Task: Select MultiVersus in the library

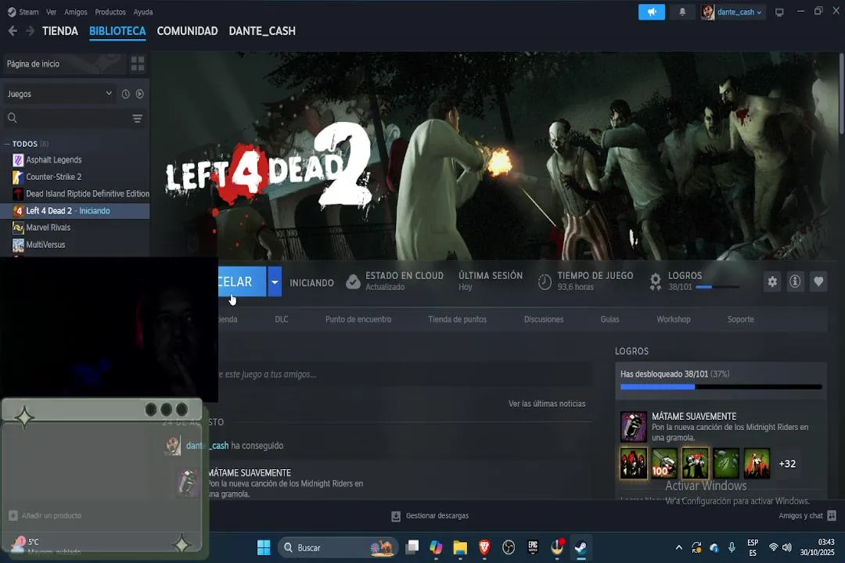Action: tap(45, 245)
